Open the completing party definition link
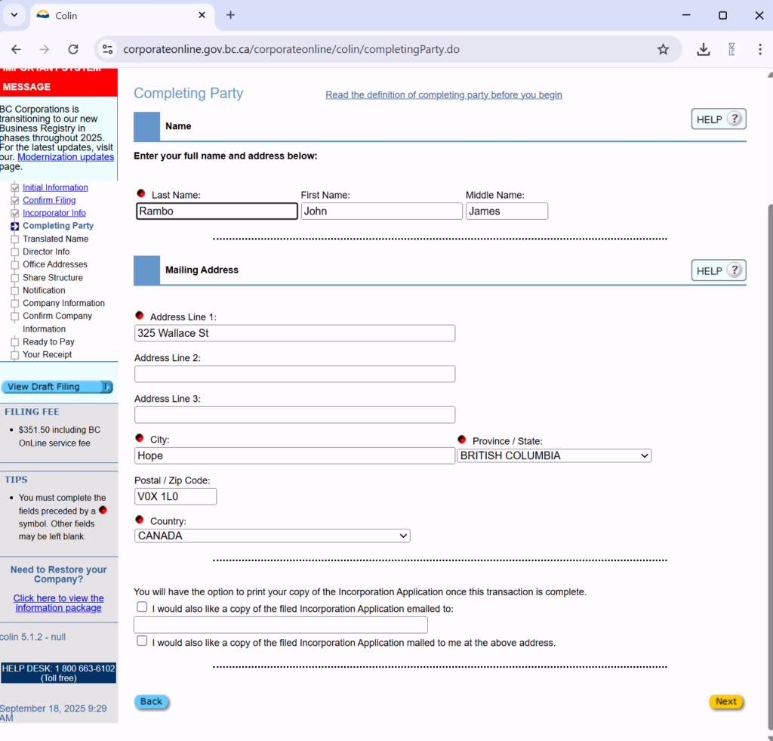The image size is (773, 741). tap(443, 94)
